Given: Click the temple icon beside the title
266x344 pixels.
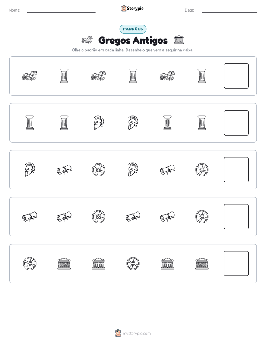Looking at the screenshot, I should click(179, 40).
